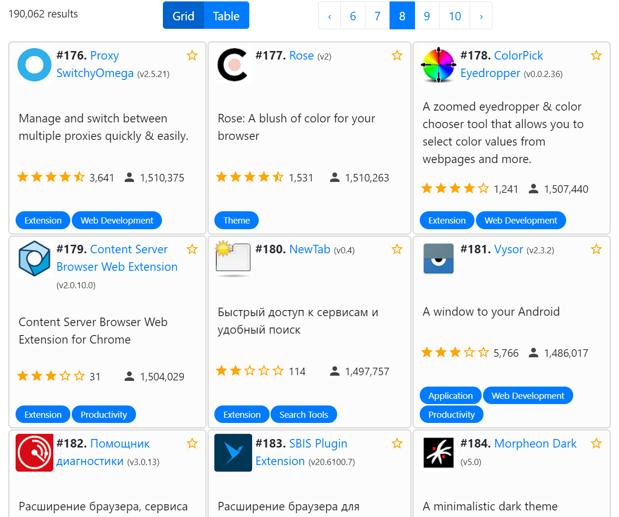Star the Content Server Browser extension
The width and height of the screenshot is (619, 517).
[x=192, y=250]
